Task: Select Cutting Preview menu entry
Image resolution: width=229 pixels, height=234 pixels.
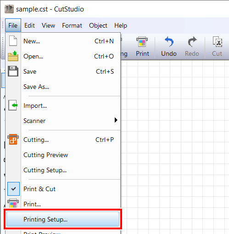Action: pos(63,155)
